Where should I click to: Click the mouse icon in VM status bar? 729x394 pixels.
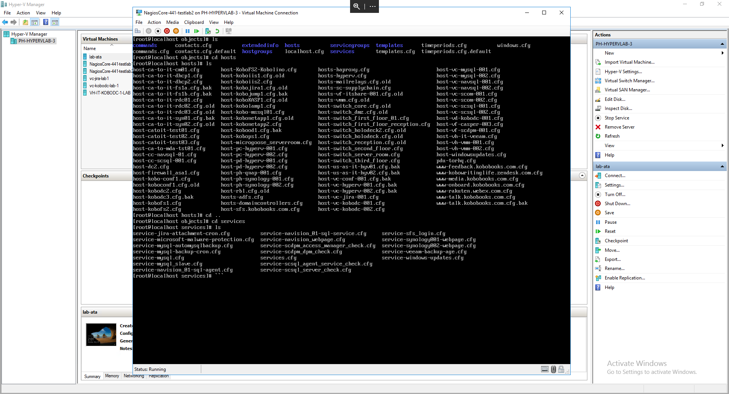(x=554, y=369)
